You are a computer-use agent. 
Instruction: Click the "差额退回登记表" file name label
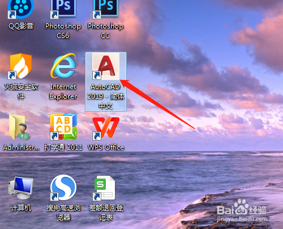(106, 213)
